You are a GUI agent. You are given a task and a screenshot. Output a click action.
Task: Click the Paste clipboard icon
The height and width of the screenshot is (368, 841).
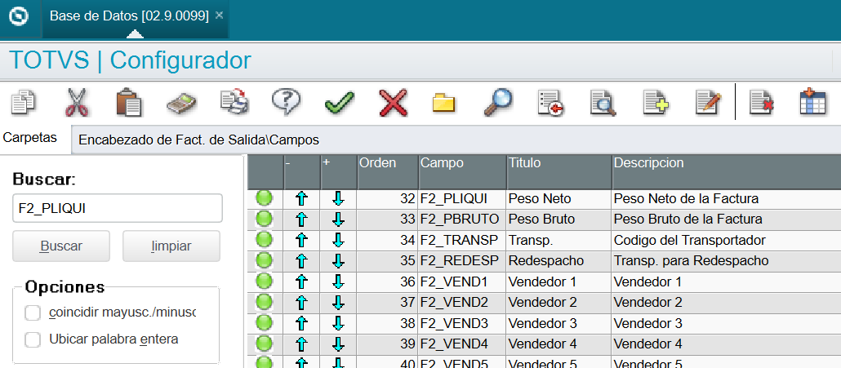click(129, 102)
